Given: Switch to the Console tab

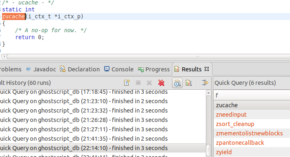Looking at the screenshot, I should tap(123, 69).
